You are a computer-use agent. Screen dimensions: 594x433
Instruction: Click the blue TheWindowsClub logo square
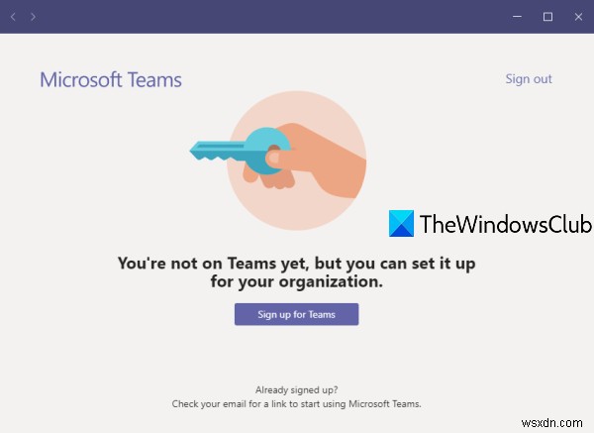pyautogui.click(x=401, y=223)
